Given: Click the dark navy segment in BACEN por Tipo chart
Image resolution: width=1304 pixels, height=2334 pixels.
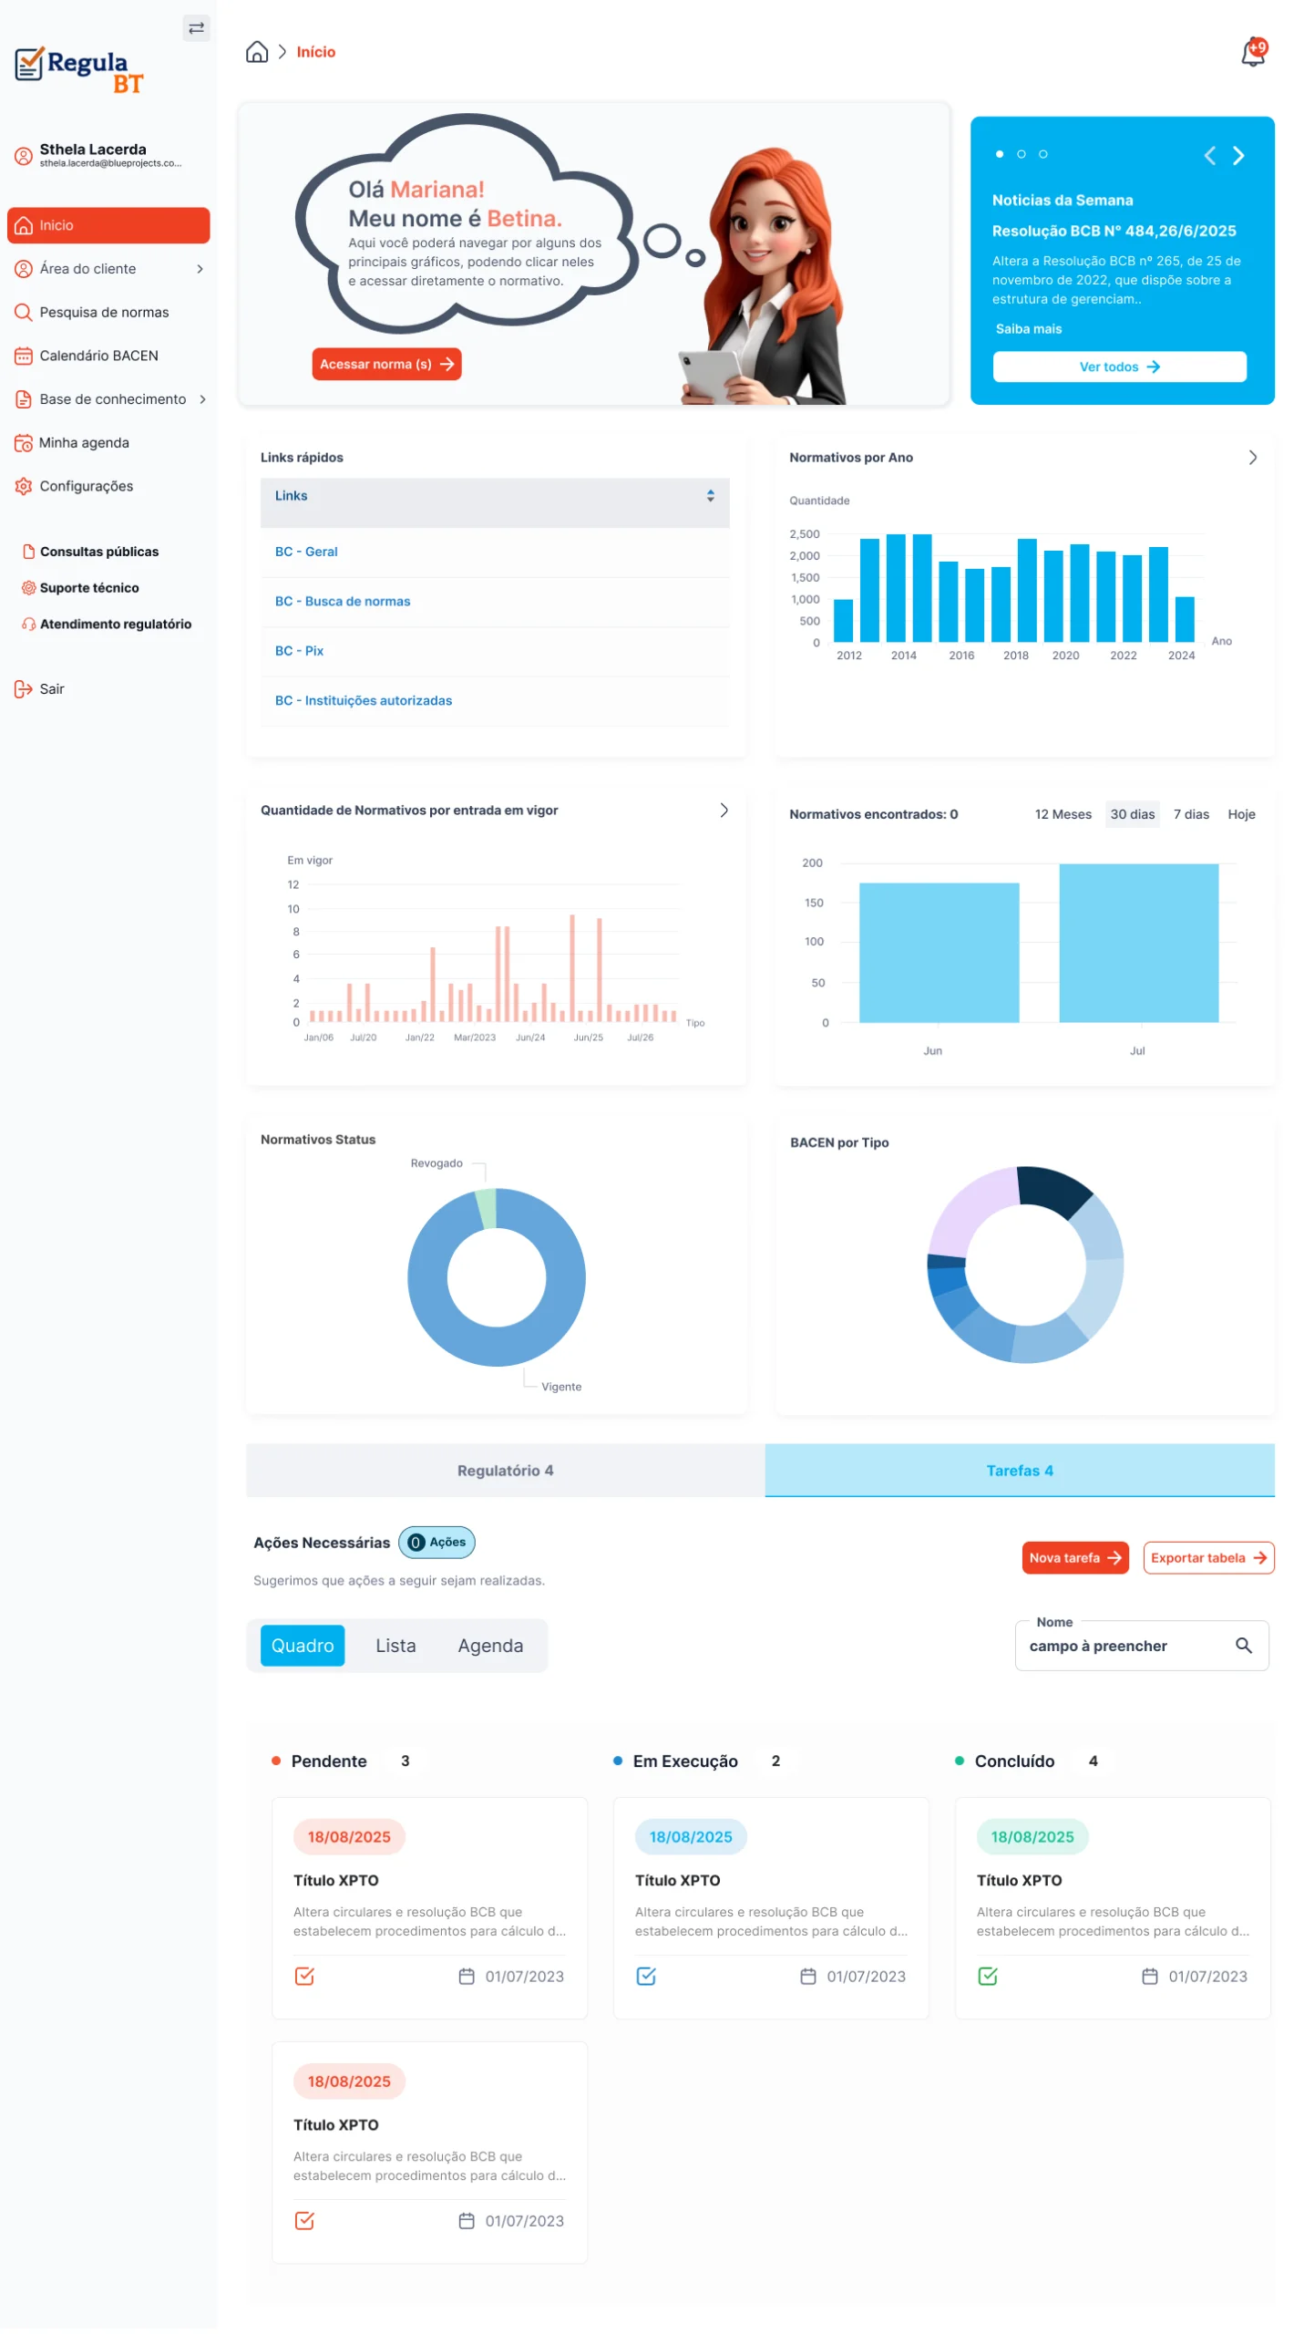Looking at the screenshot, I should click(1052, 1189).
